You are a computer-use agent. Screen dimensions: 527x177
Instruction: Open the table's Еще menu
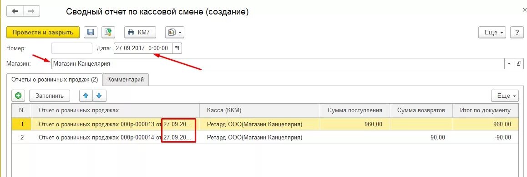tap(505, 96)
